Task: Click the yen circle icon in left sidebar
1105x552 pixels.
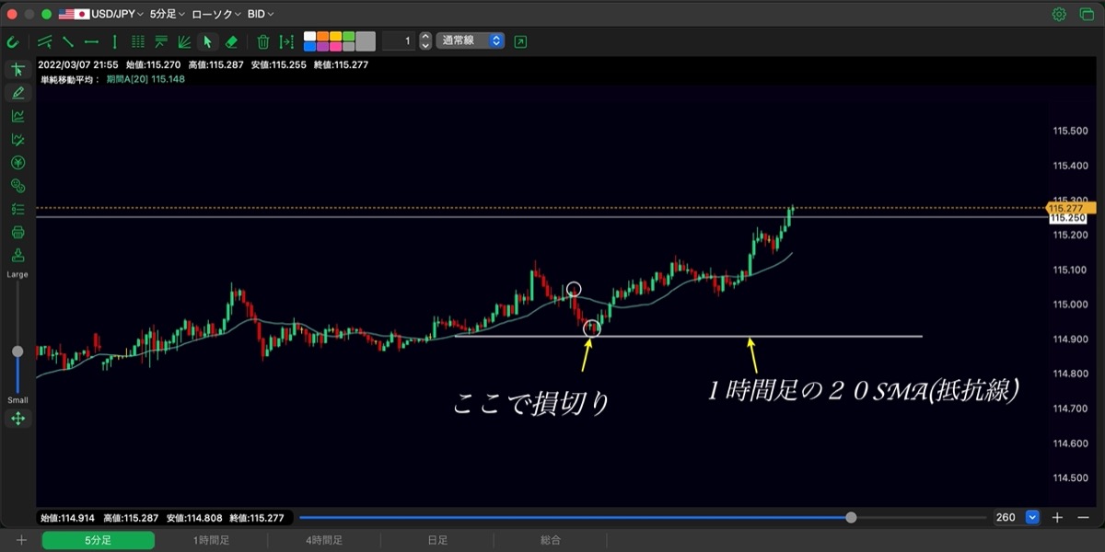Action: (17, 163)
